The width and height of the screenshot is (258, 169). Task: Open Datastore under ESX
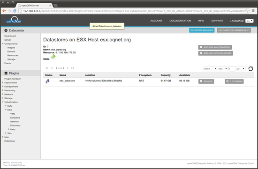tap(15, 118)
